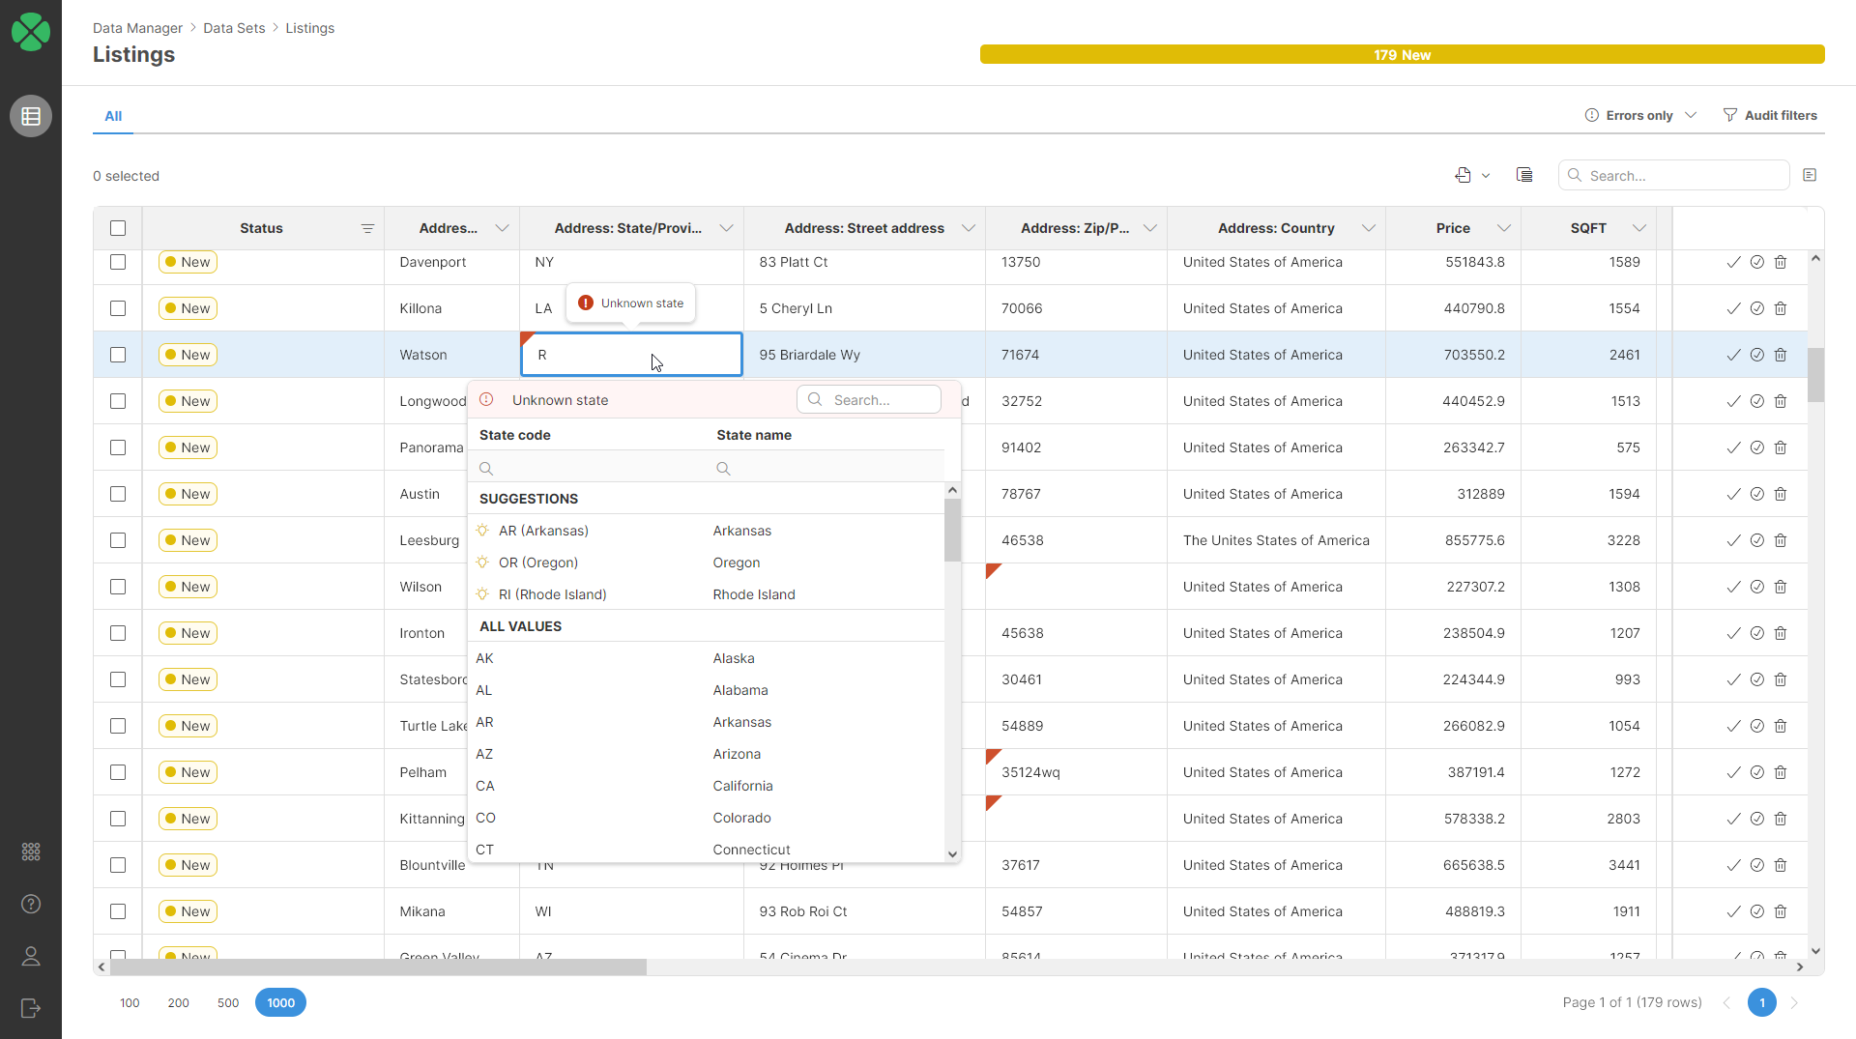This screenshot has width=1856, height=1039.
Task: Switch to the All tab
Action: pyautogui.click(x=112, y=116)
